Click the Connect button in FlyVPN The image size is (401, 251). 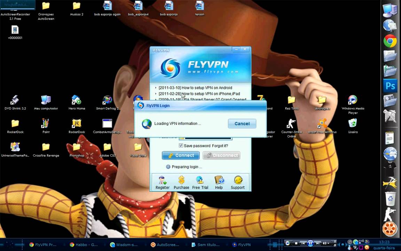click(x=181, y=155)
